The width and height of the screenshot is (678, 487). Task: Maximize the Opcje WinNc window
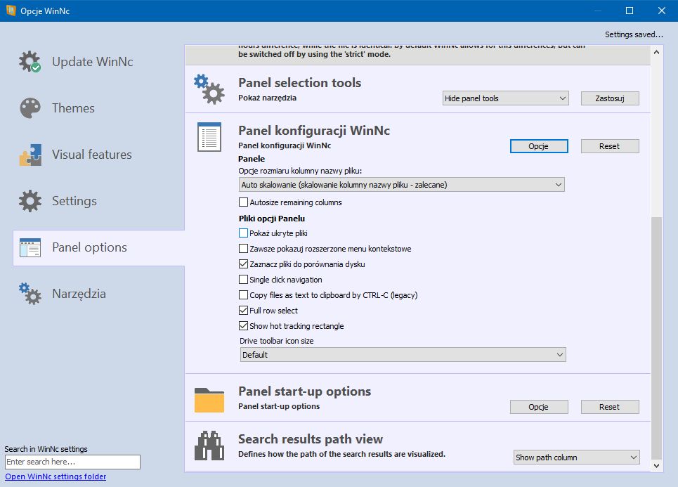point(630,11)
